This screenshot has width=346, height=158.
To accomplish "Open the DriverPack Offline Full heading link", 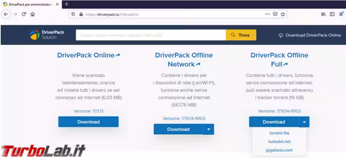I will (x=279, y=60).
